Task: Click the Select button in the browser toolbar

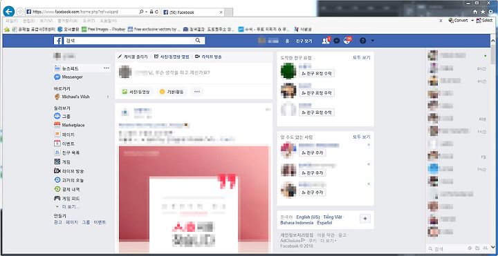Action: [485, 21]
